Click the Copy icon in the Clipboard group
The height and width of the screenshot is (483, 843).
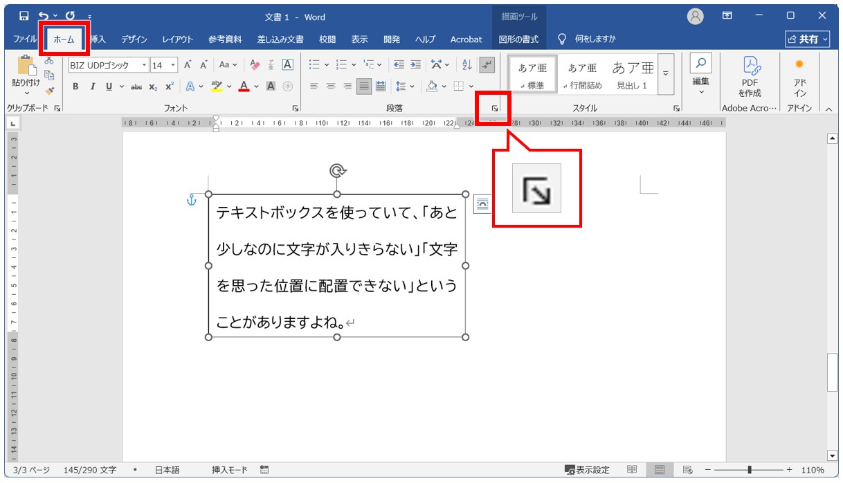pos(49,75)
